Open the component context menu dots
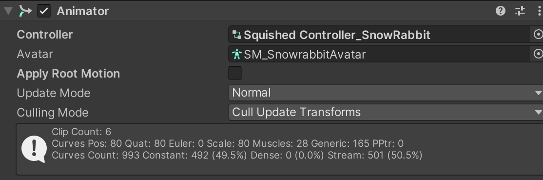 (x=539, y=11)
